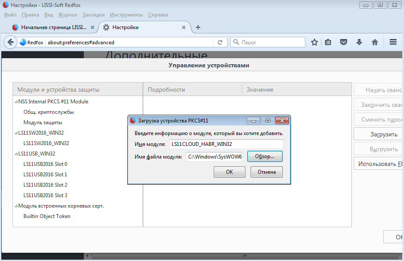Confirm module load with OK button

(229, 172)
